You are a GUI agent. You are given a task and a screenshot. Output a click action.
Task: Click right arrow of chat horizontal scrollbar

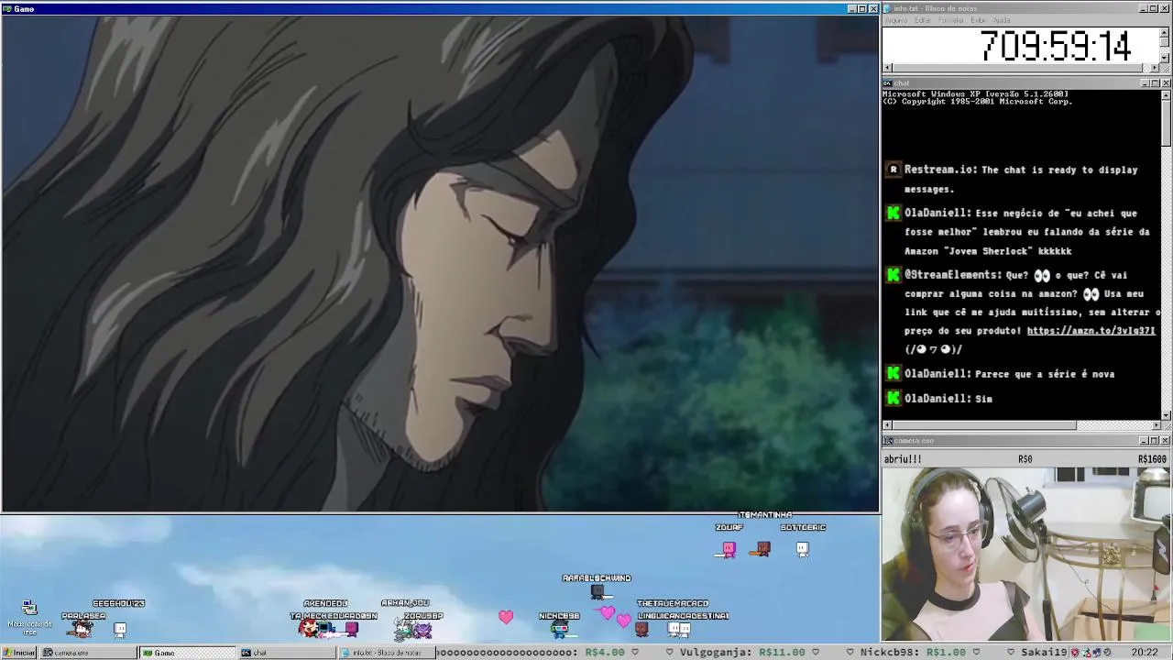point(1156,425)
